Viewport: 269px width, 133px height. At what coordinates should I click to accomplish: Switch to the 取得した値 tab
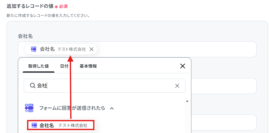pos(38,66)
